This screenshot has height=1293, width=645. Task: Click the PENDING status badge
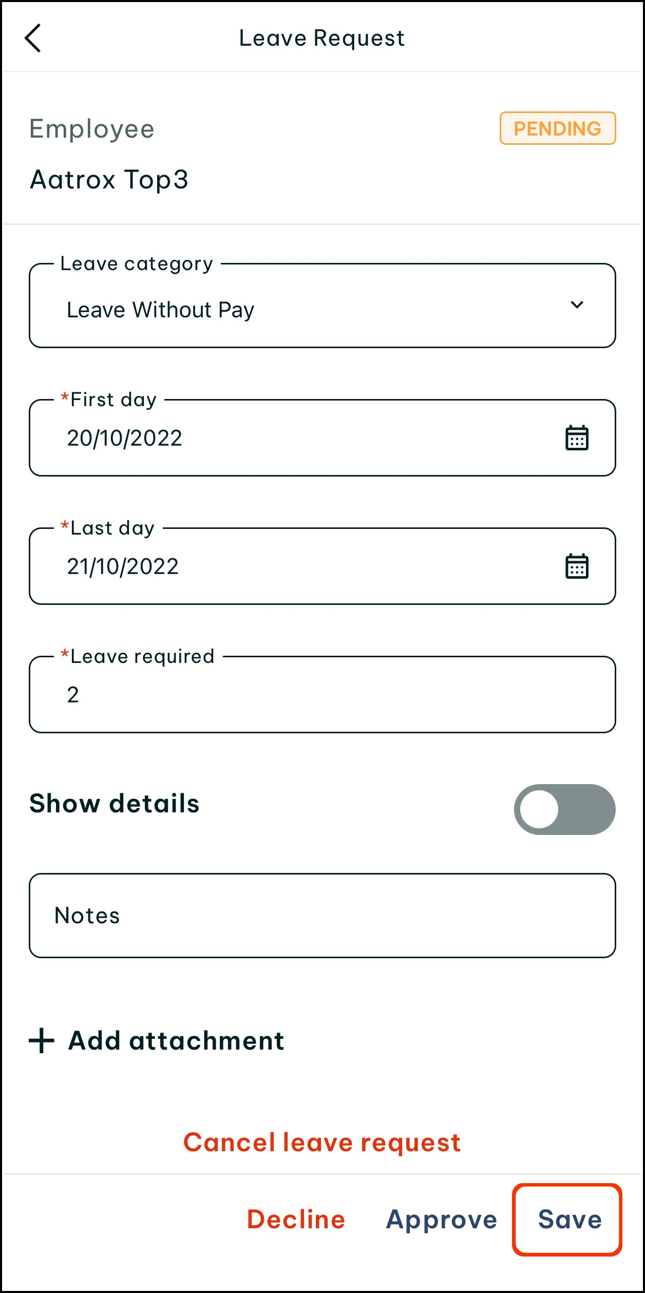click(x=558, y=128)
